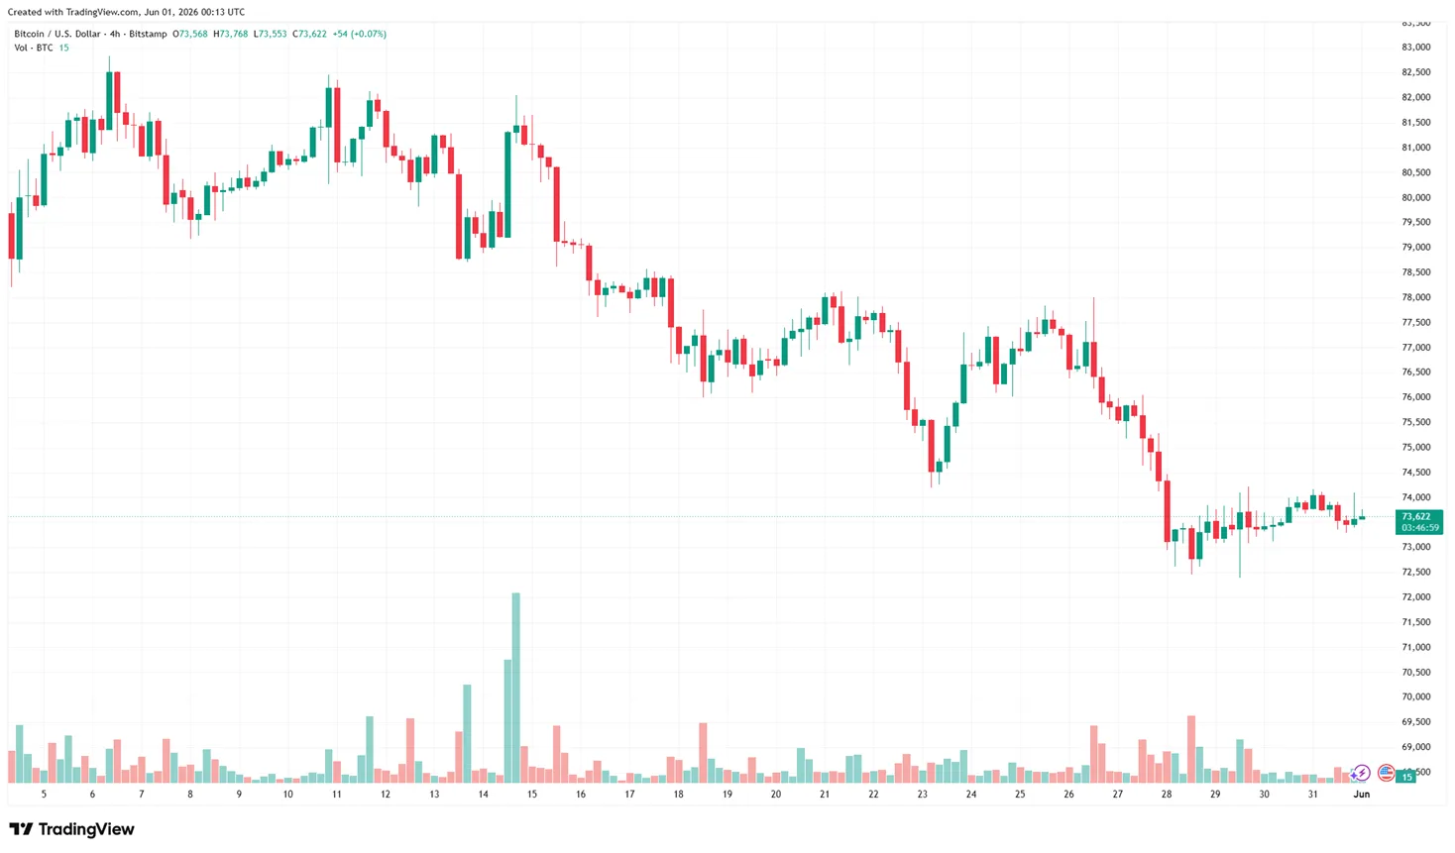Screen dimensions: 1455x853
Task: Click the green +54 (+0.07%) change value
Action: point(359,34)
